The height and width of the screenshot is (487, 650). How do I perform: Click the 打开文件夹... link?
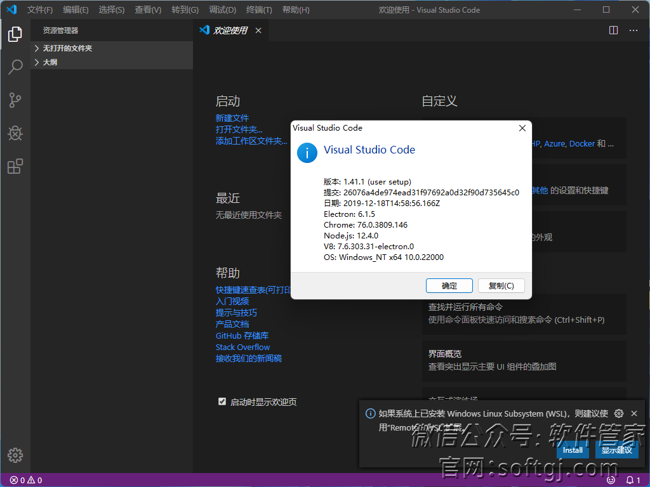(239, 129)
